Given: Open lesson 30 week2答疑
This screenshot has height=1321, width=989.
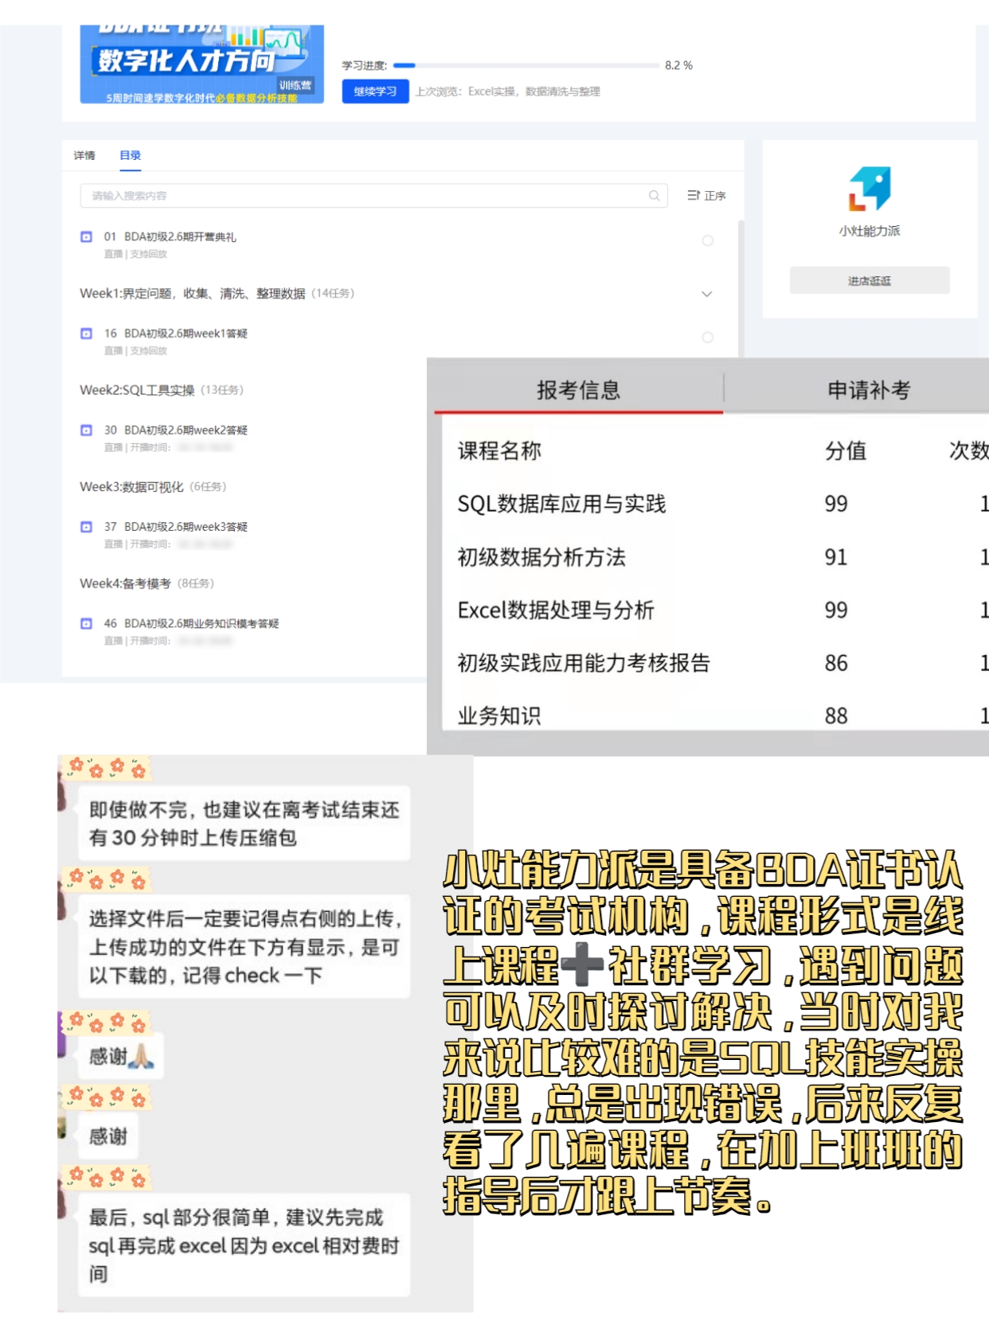Looking at the screenshot, I should click(x=175, y=430).
